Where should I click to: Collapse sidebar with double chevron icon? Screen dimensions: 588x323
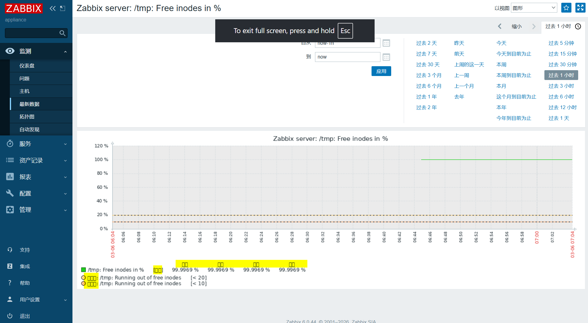tap(53, 8)
